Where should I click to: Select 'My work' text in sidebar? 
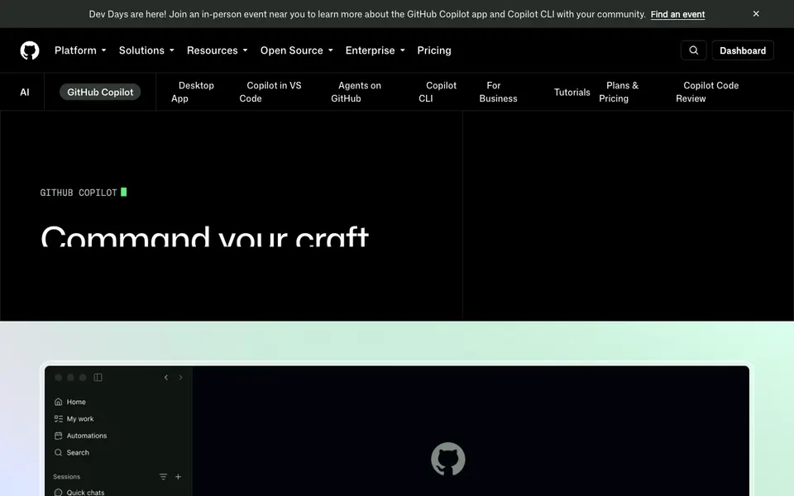tap(80, 419)
